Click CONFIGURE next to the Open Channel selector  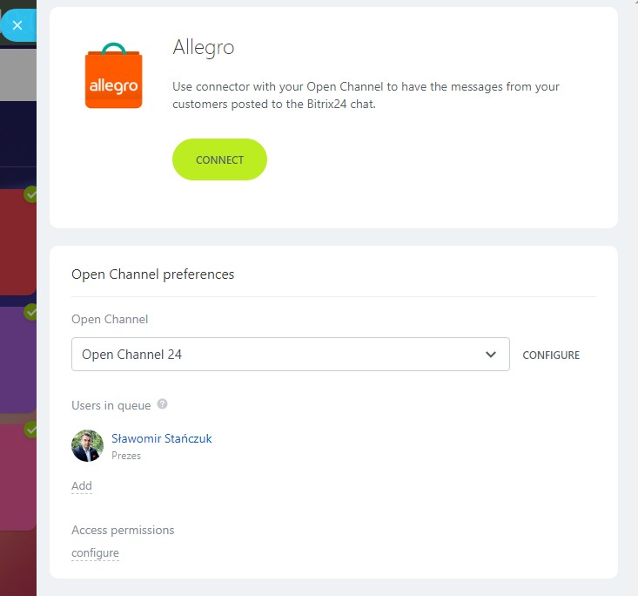tap(550, 356)
